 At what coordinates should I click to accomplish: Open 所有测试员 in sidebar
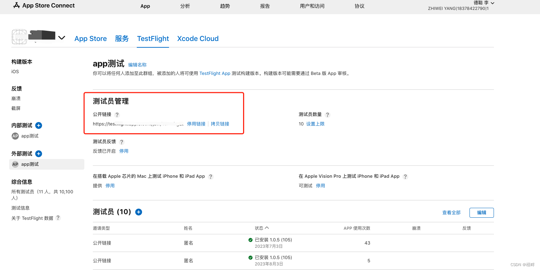42,195
